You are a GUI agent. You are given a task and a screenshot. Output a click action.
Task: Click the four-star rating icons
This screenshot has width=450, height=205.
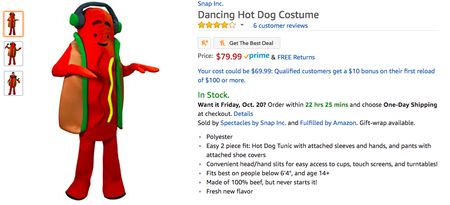217,25
